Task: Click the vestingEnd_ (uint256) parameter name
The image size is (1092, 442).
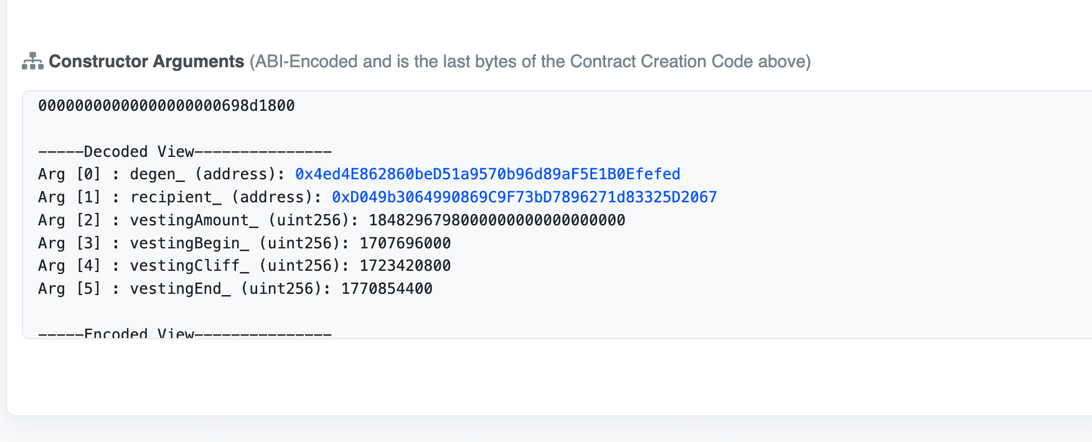Action: tap(230, 289)
